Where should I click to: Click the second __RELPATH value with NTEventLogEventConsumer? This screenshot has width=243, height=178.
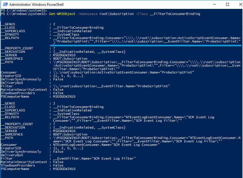[x=134, y=119]
